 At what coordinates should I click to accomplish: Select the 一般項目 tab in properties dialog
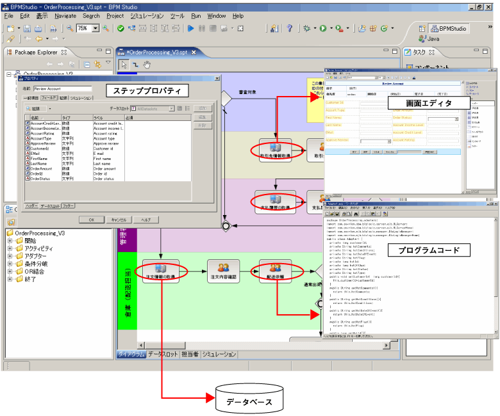coord(31,98)
